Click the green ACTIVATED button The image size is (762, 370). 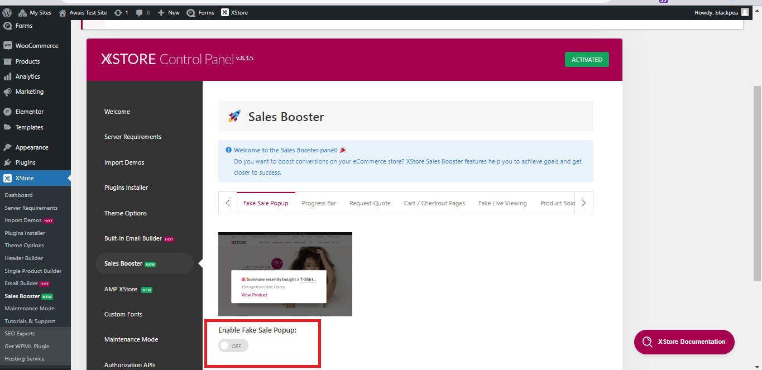pyautogui.click(x=587, y=60)
